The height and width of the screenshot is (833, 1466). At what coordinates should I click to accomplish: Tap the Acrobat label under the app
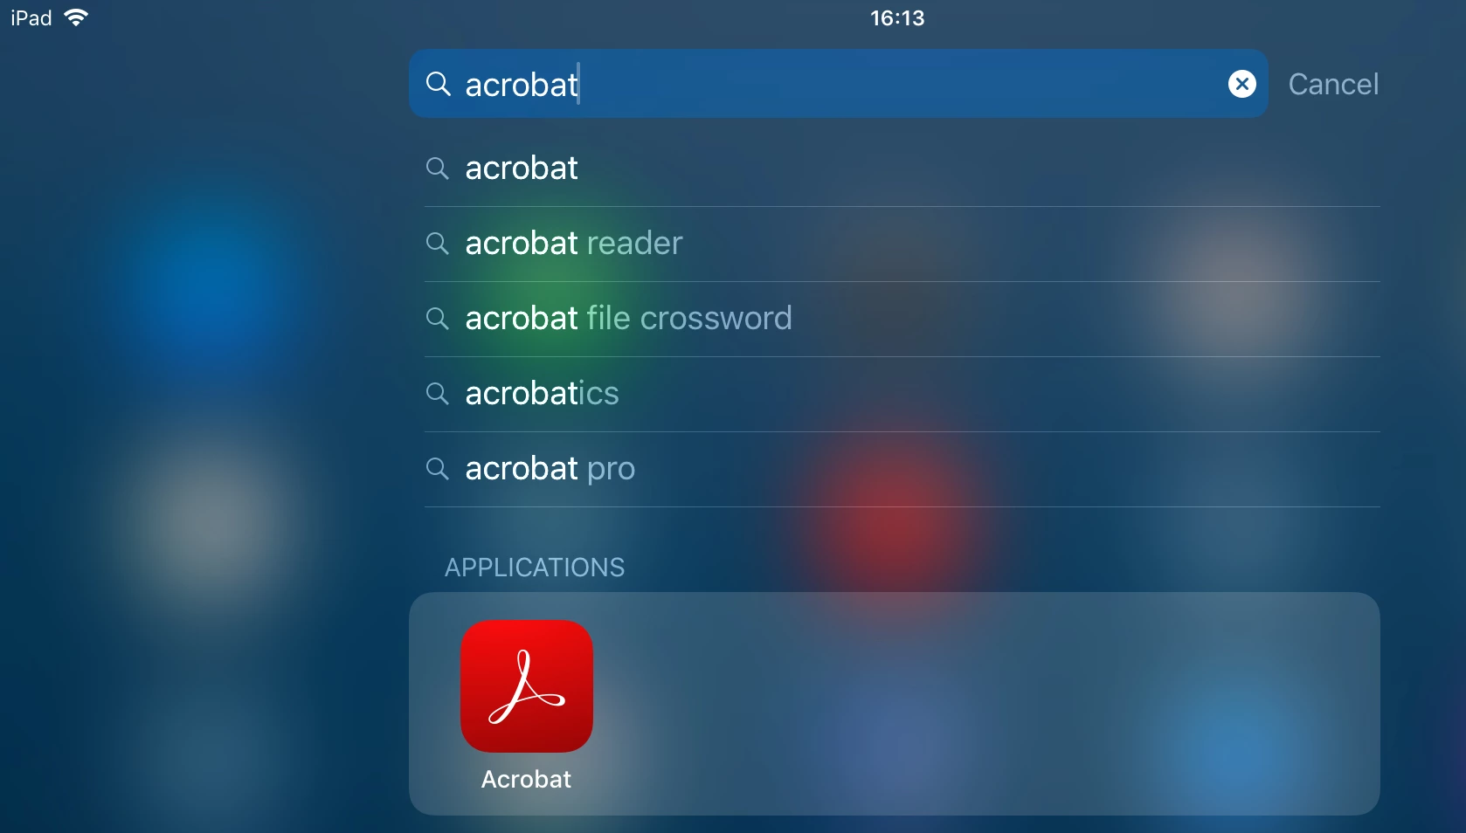pos(526,779)
